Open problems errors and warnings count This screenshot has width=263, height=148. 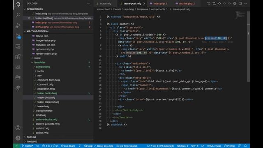coord(50,146)
